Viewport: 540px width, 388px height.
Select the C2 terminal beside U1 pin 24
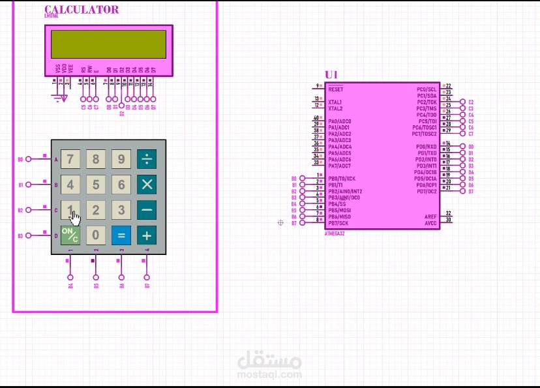pos(462,102)
